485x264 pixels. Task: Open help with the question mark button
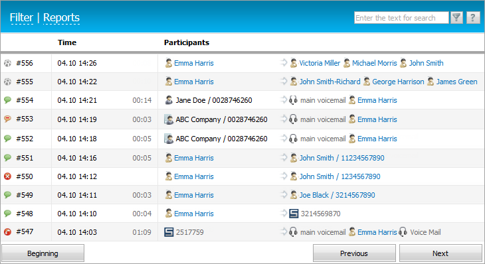[x=473, y=18]
